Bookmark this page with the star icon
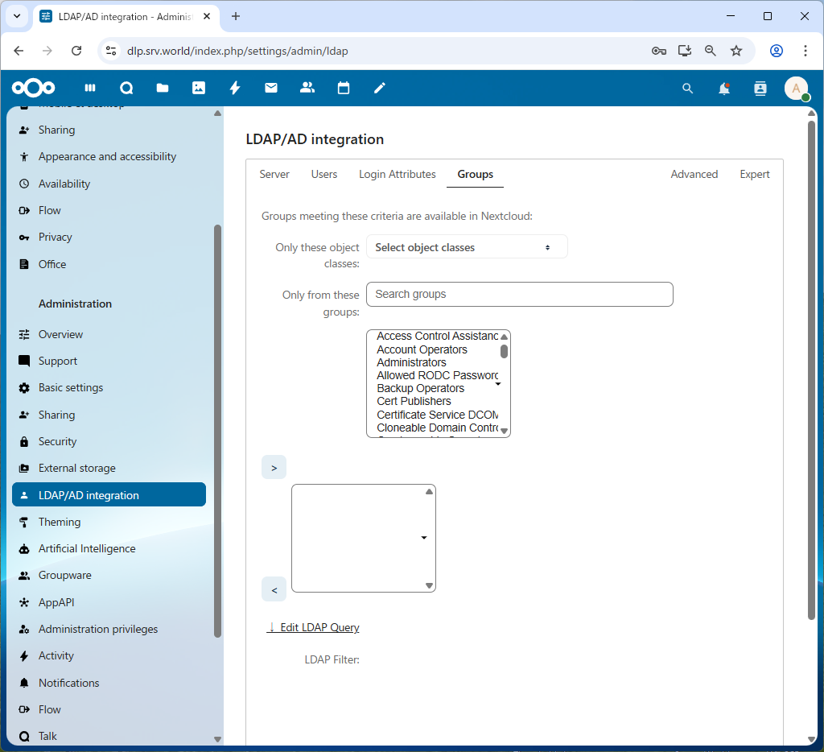Screen dimensions: 824x752 [736, 51]
